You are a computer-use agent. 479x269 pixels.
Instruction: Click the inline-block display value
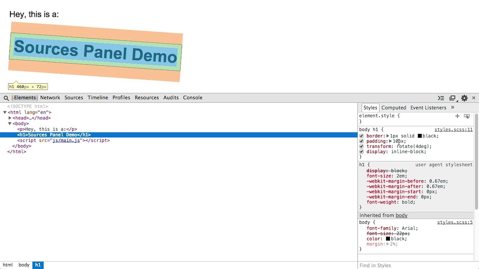click(x=408, y=152)
